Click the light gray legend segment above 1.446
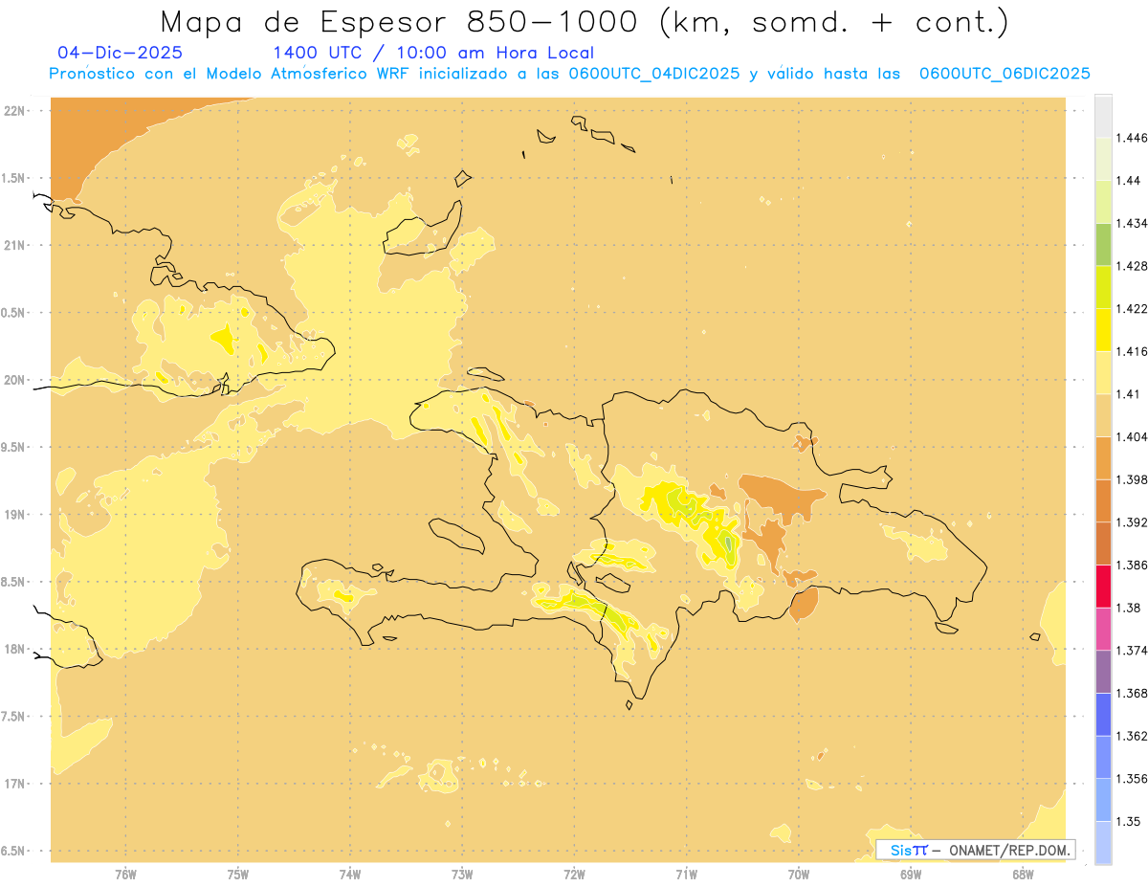Screen dimensions: 1148x887 click(1103, 116)
